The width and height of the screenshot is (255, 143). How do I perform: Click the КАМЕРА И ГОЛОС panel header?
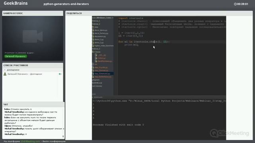(33, 13)
